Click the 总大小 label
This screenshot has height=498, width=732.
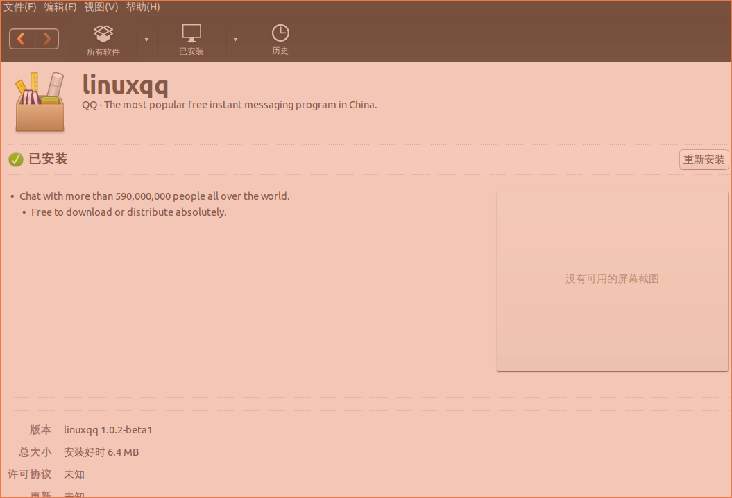click(x=35, y=452)
